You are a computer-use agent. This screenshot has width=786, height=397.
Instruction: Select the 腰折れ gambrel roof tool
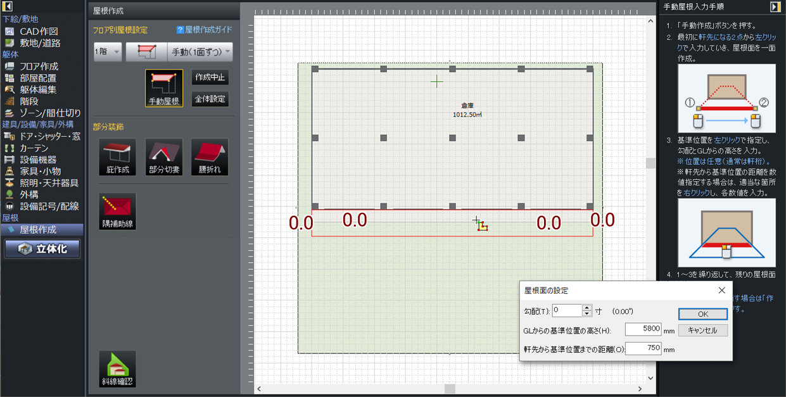pyautogui.click(x=210, y=157)
